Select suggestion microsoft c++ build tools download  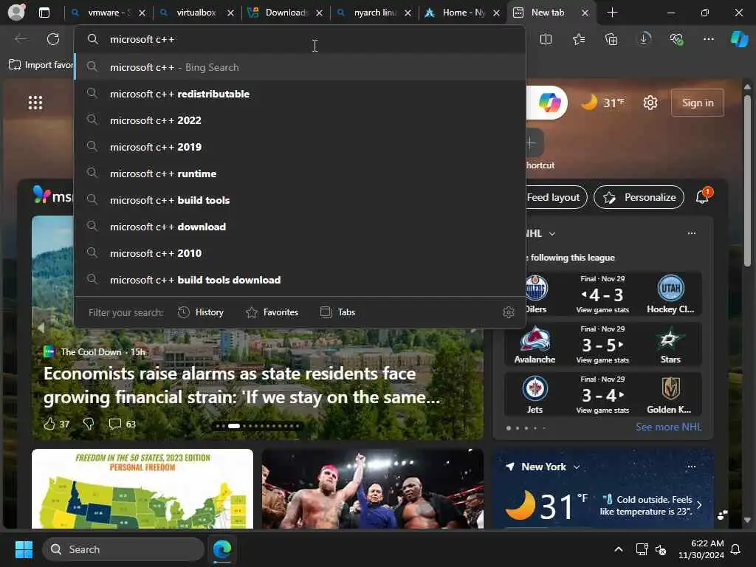(300, 279)
